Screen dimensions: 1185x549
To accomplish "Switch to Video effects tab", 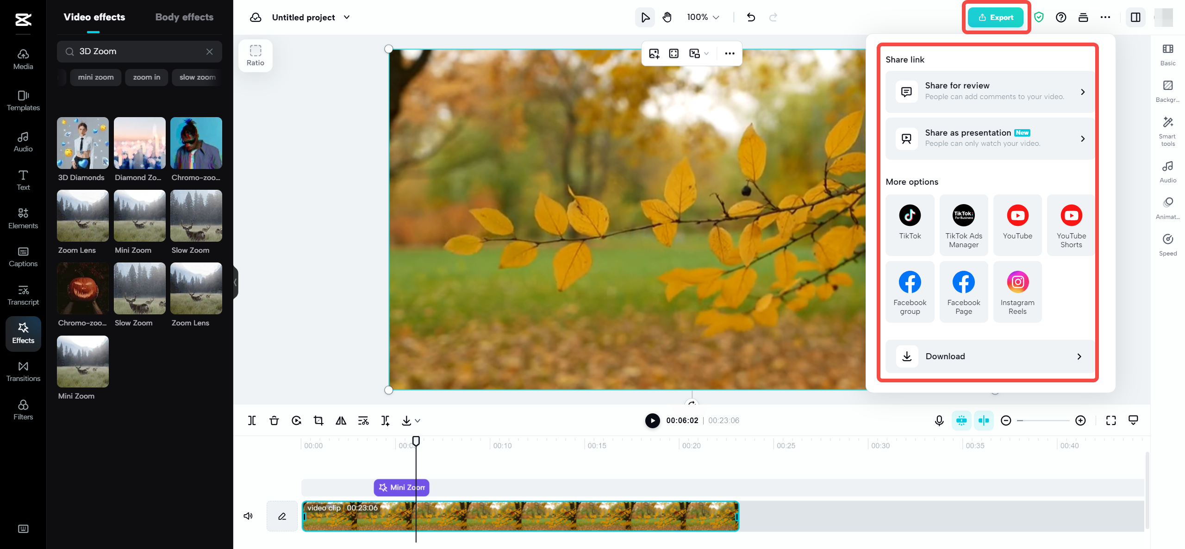I will (x=94, y=17).
